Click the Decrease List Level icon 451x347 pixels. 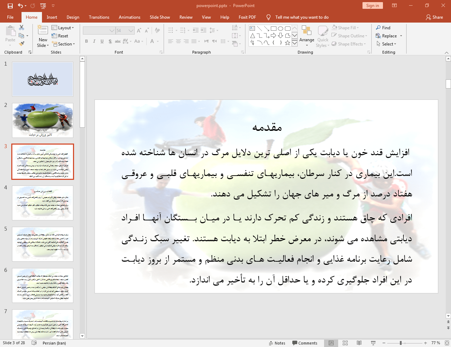196,30
